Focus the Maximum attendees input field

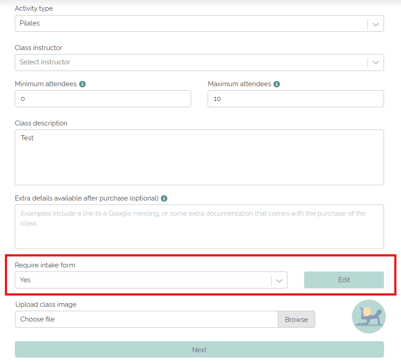(296, 99)
